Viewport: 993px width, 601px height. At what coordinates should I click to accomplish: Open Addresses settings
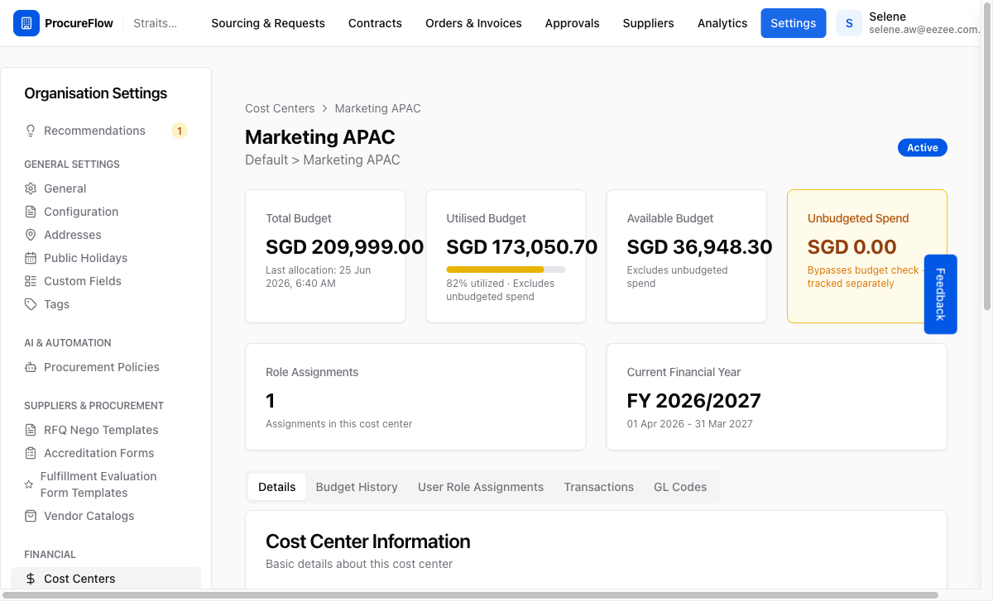click(x=73, y=235)
